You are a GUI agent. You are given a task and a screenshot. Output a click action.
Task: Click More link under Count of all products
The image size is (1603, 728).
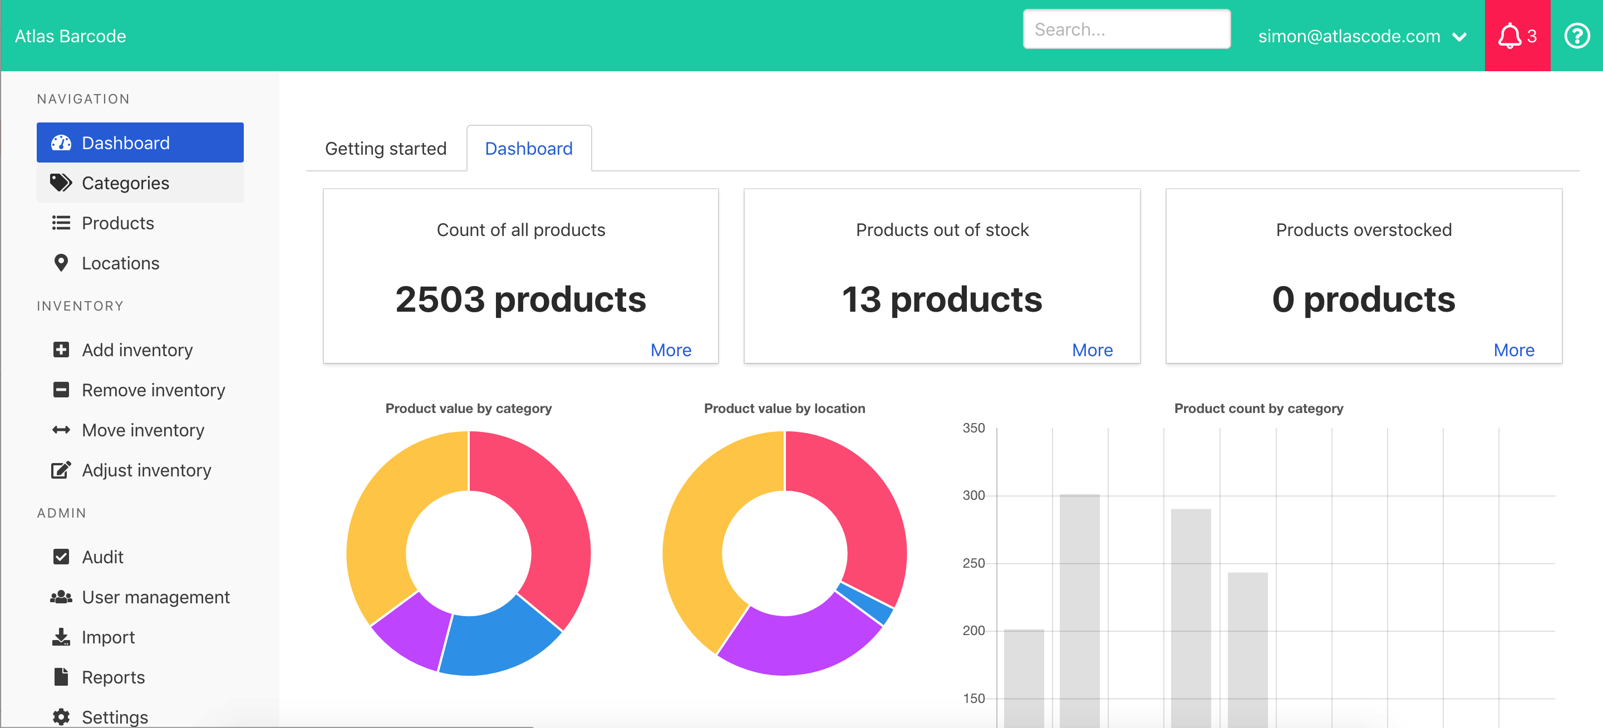pyautogui.click(x=671, y=350)
